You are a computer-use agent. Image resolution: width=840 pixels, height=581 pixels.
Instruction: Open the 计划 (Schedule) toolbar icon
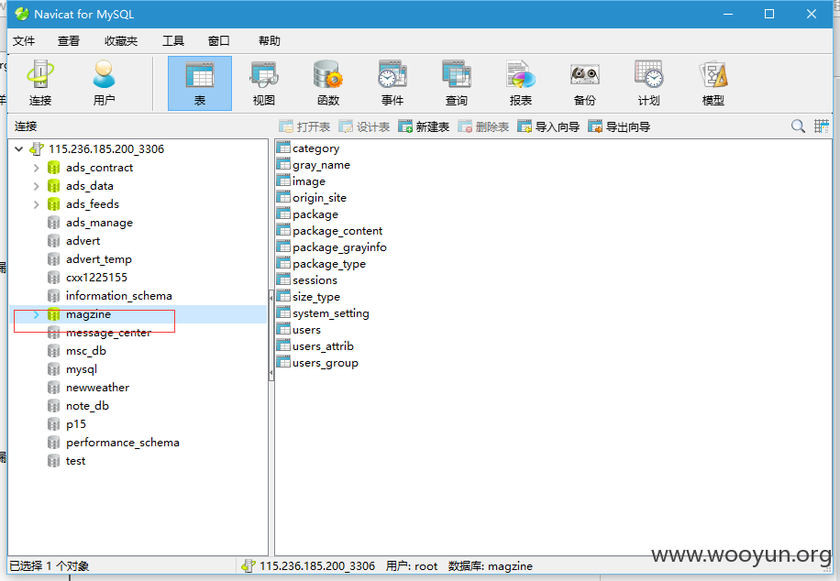tap(648, 83)
